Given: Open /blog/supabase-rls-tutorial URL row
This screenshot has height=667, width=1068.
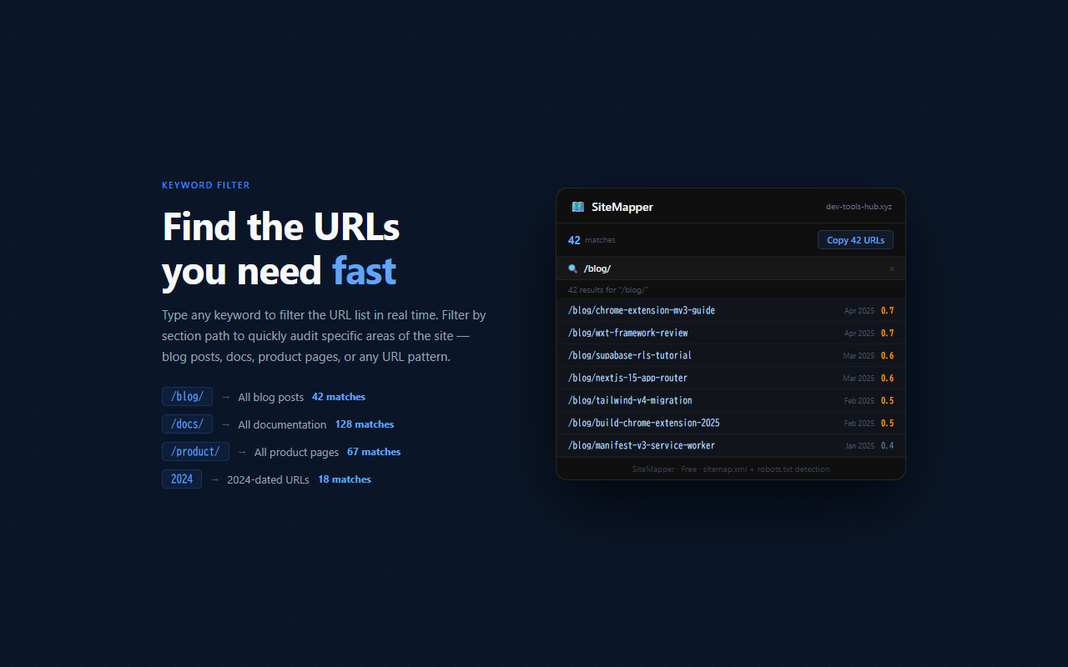Looking at the screenshot, I should pyautogui.click(x=731, y=355).
